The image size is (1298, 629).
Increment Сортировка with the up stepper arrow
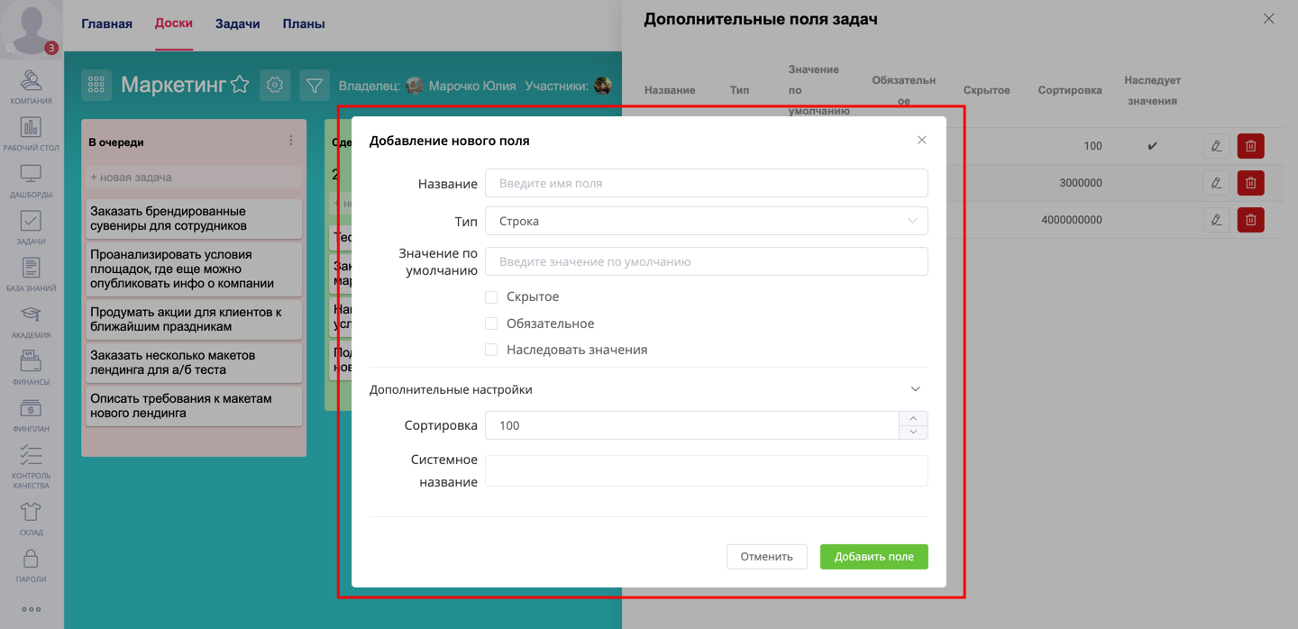[x=913, y=418]
